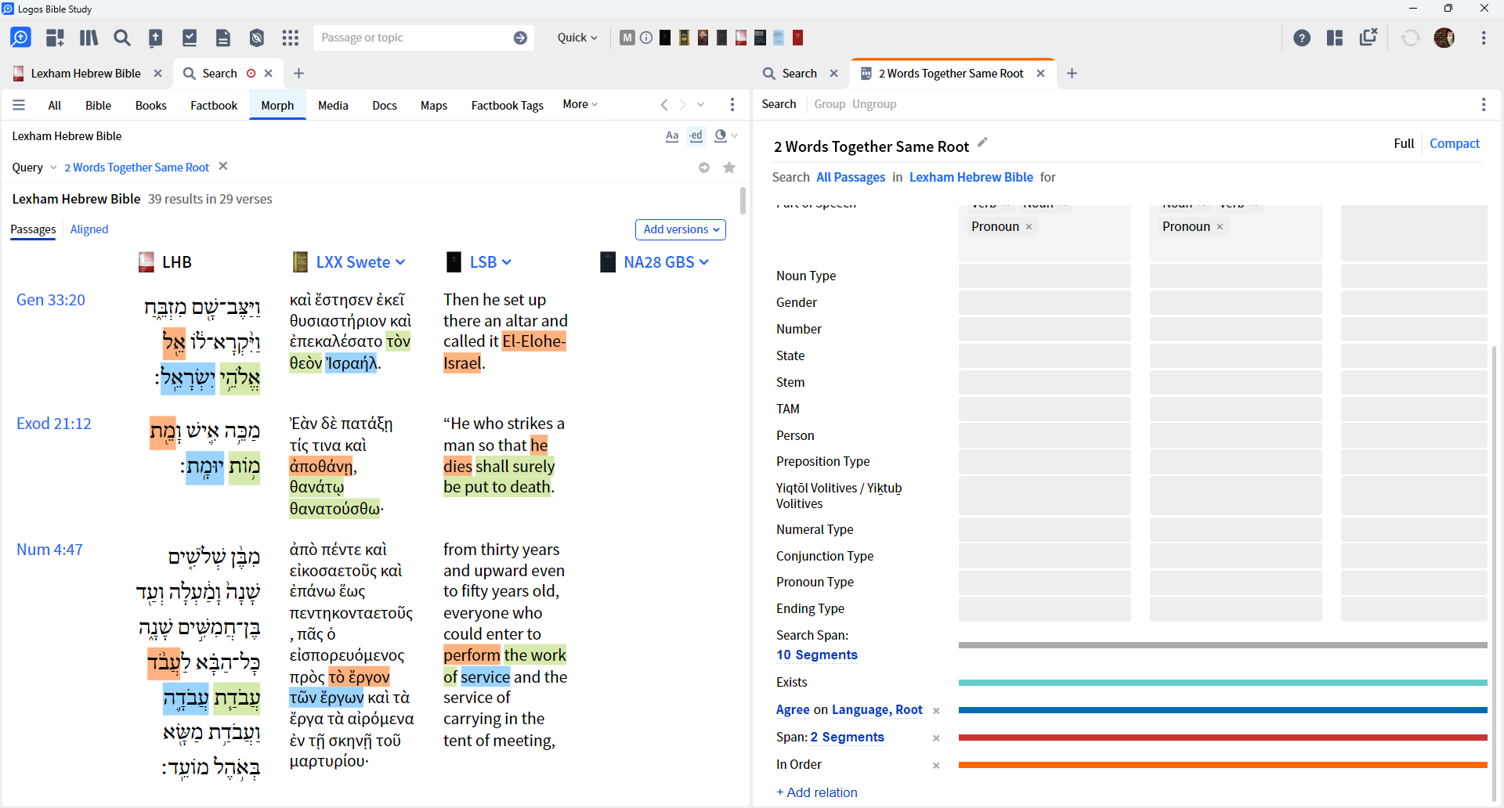Switch to Full view mode
This screenshot has height=808, width=1504.
click(1404, 143)
